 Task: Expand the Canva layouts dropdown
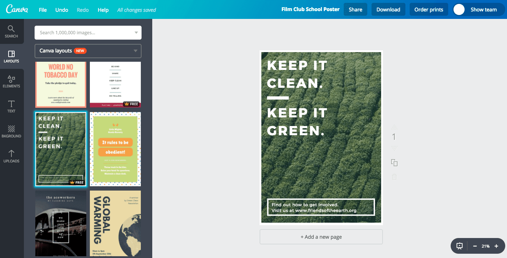(x=135, y=51)
